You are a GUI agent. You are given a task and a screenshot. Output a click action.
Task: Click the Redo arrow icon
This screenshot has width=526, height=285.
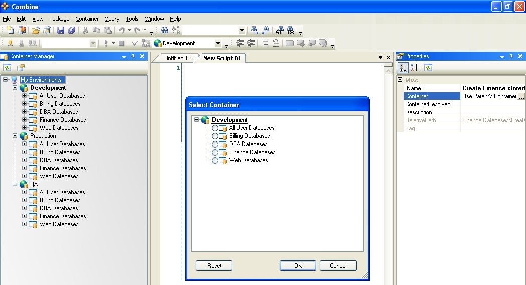click(137, 30)
